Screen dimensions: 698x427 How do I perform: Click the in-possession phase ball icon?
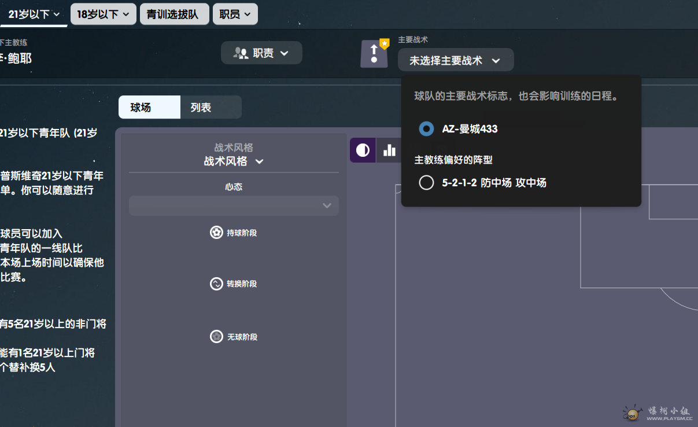(216, 233)
